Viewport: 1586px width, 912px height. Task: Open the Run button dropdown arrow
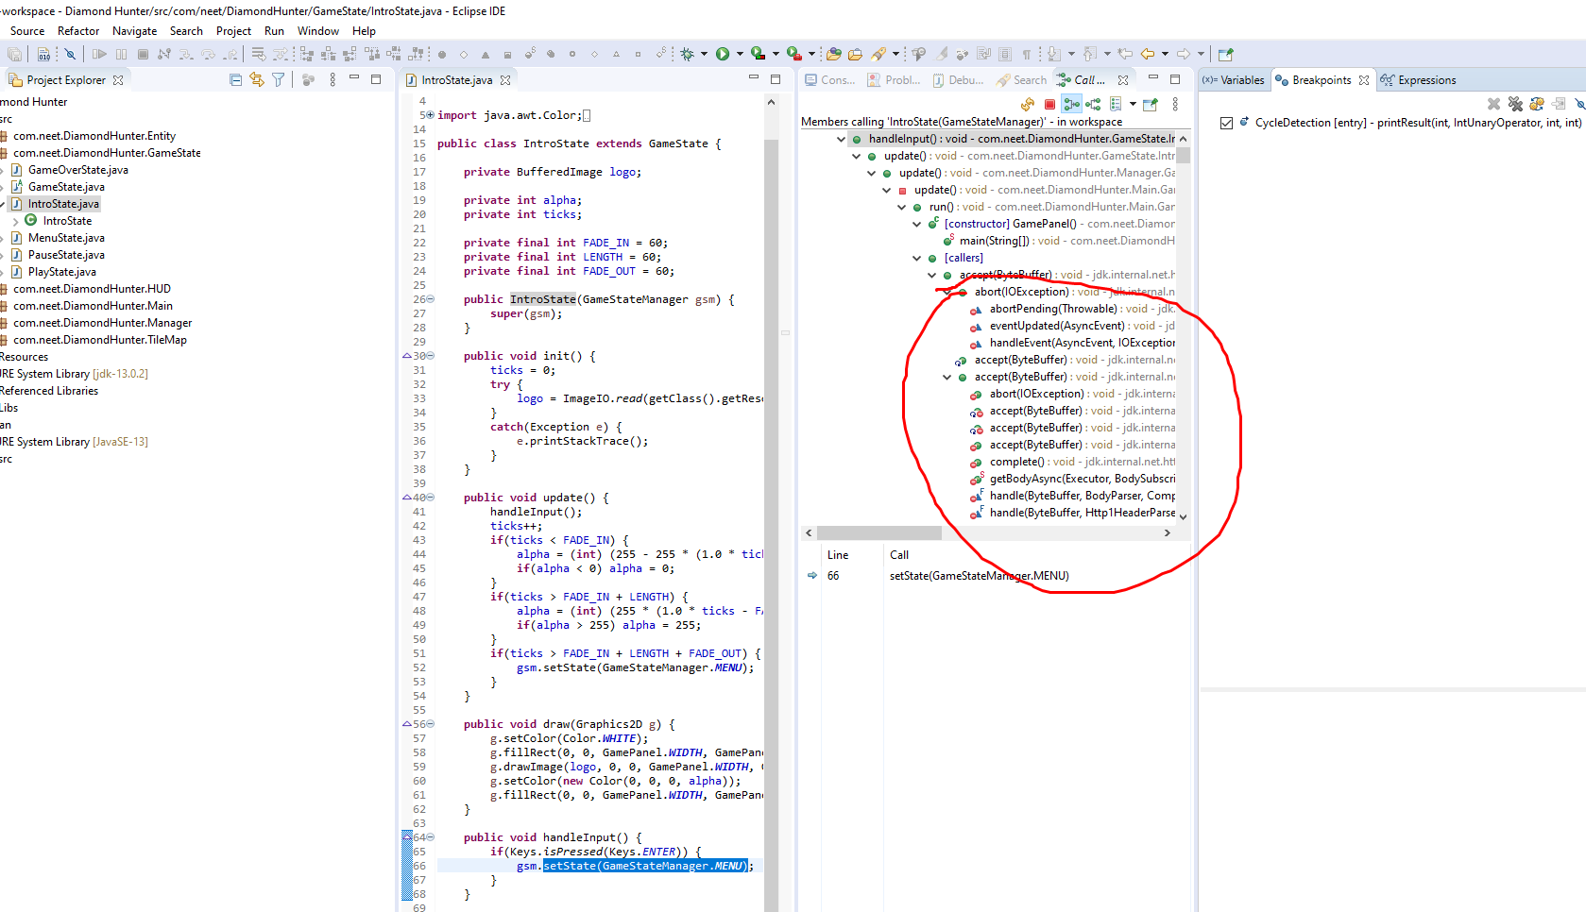[x=740, y=54]
